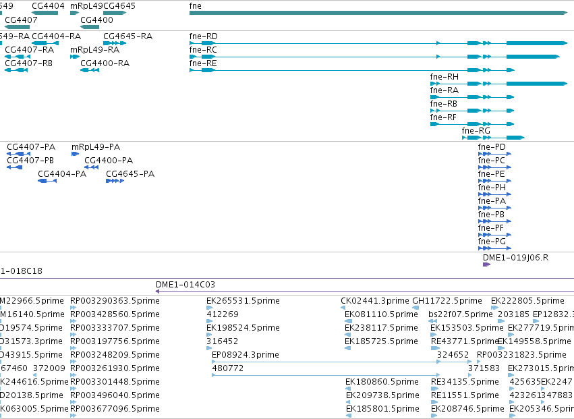Viewport: 574px width, 419px height.
Task: Click EST EK222805.5prime
Action: pyautogui.click(x=527, y=301)
